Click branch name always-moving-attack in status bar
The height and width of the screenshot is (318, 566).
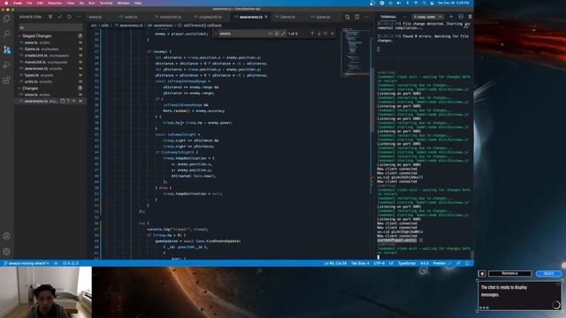coord(27,263)
